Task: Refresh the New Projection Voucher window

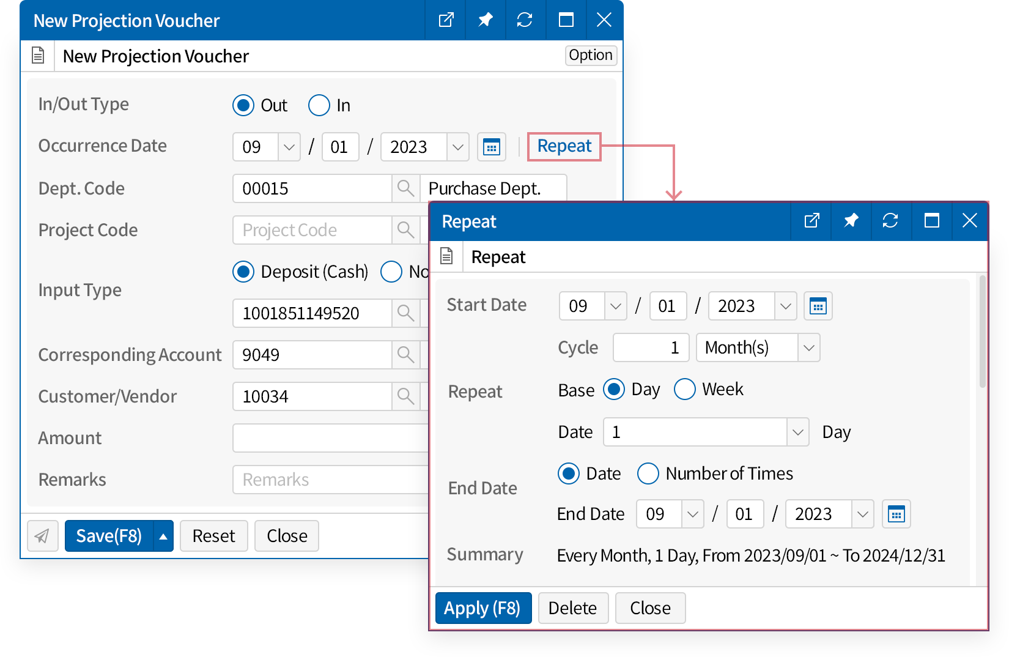Action: (x=524, y=20)
